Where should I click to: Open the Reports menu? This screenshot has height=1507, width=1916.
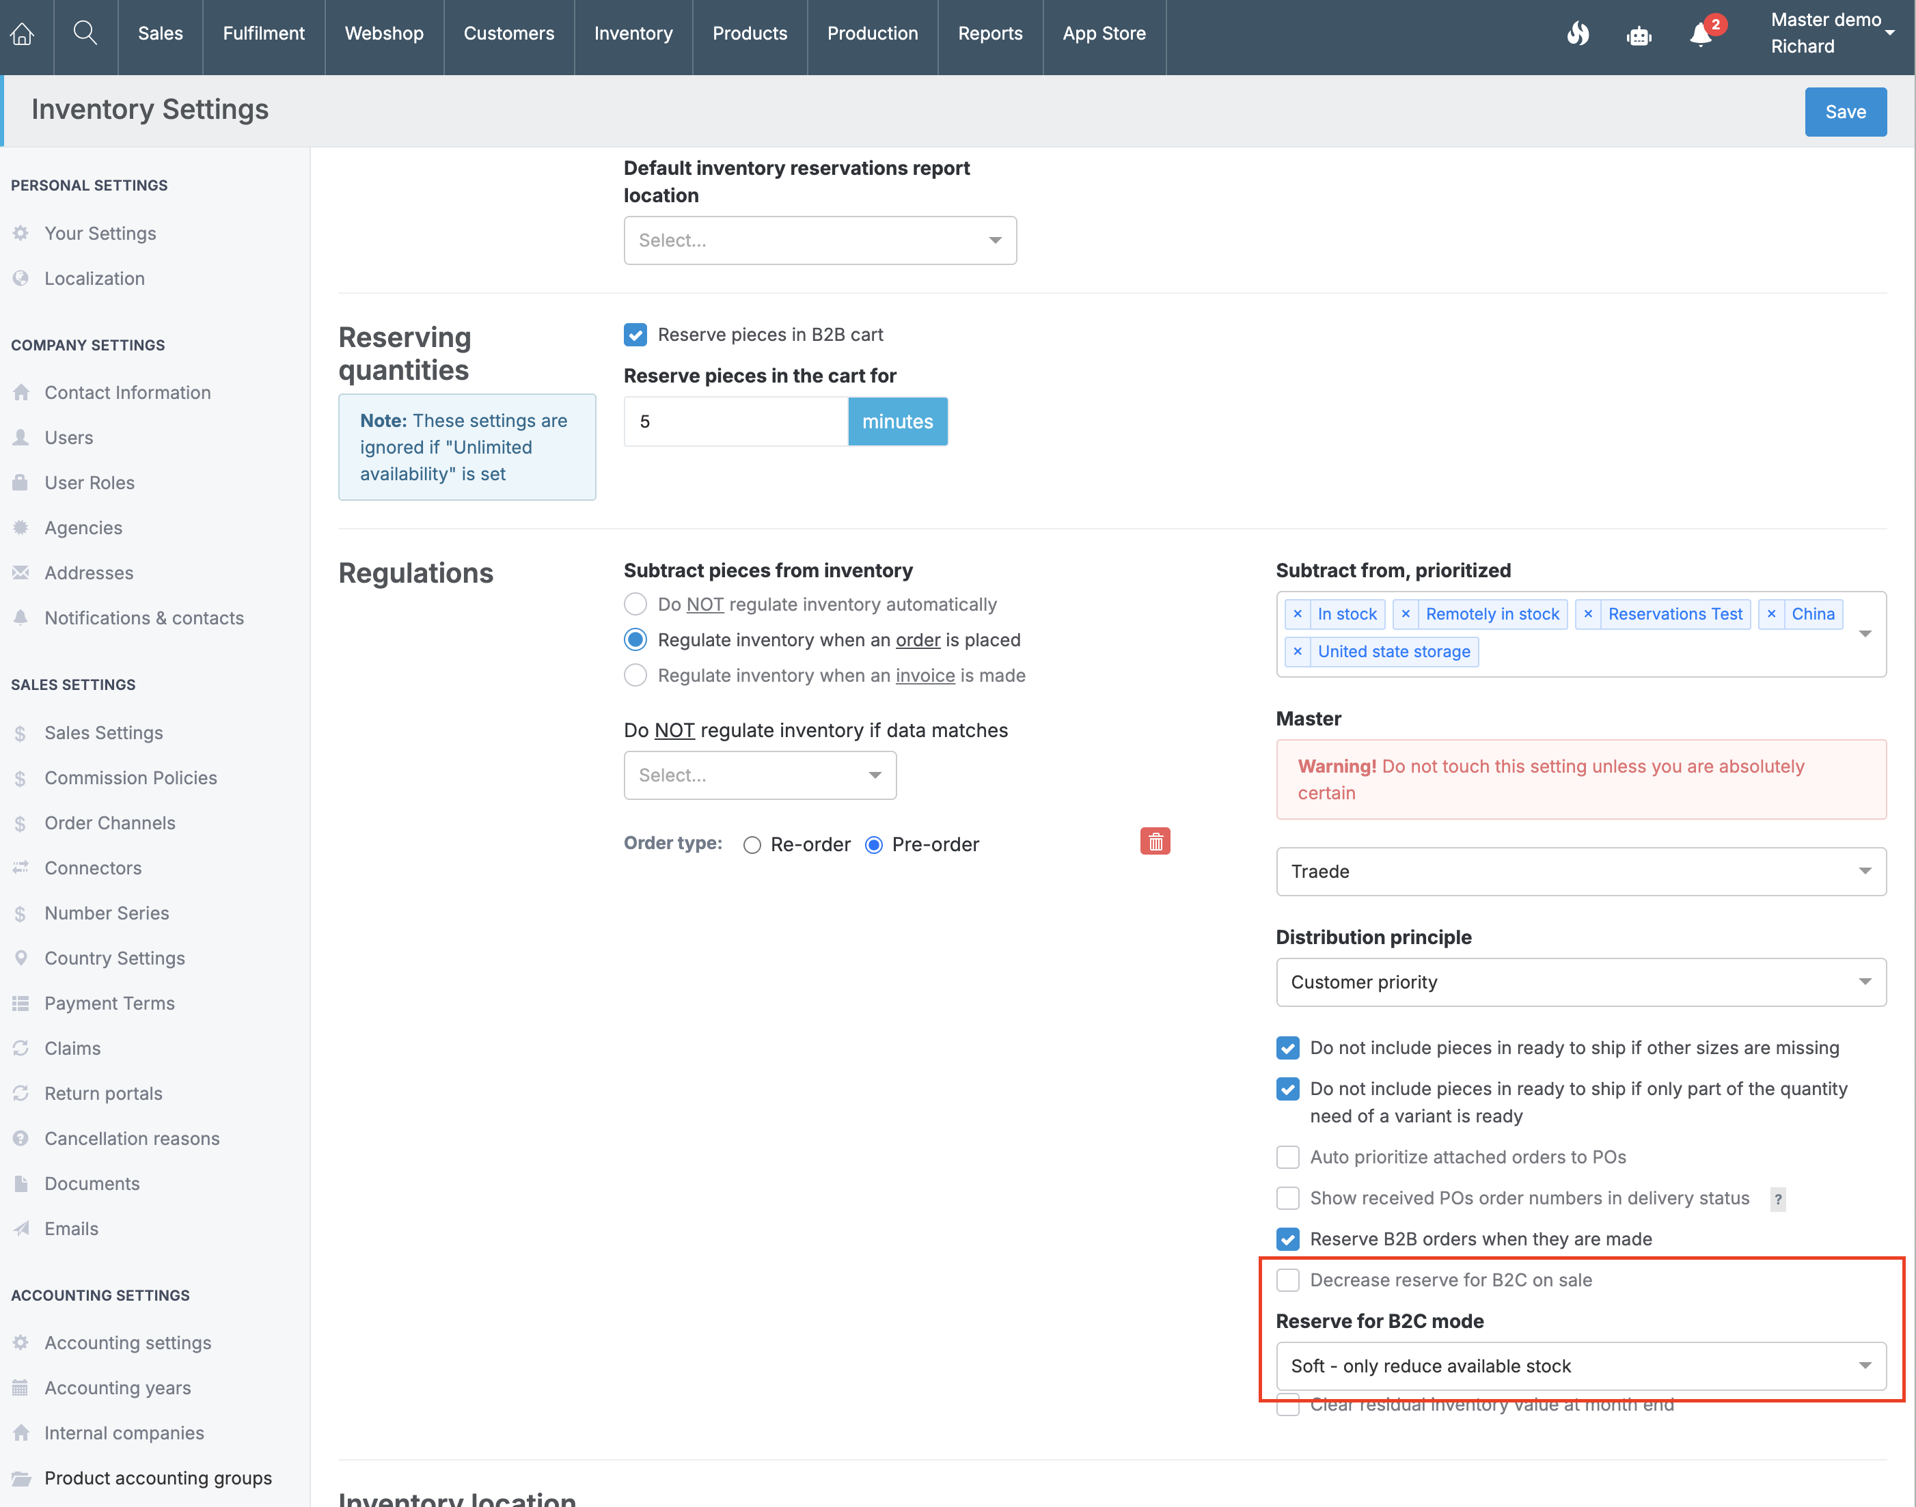coord(990,33)
